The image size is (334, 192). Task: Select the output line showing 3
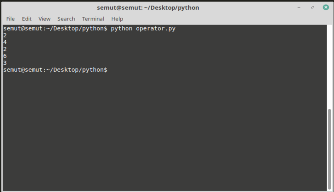coord(4,62)
